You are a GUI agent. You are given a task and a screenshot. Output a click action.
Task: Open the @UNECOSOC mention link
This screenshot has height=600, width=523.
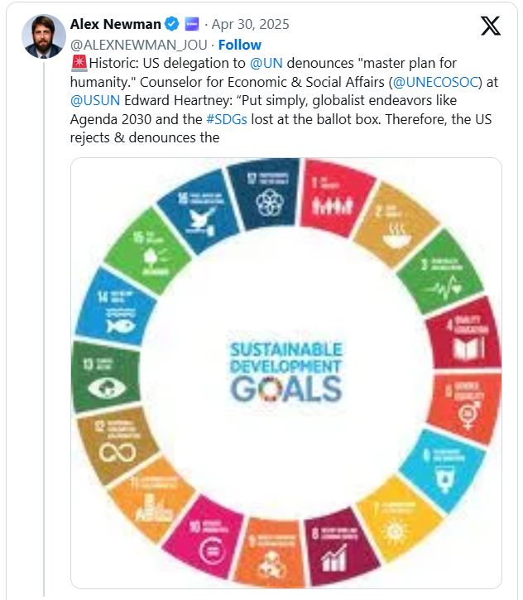[x=436, y=82]
